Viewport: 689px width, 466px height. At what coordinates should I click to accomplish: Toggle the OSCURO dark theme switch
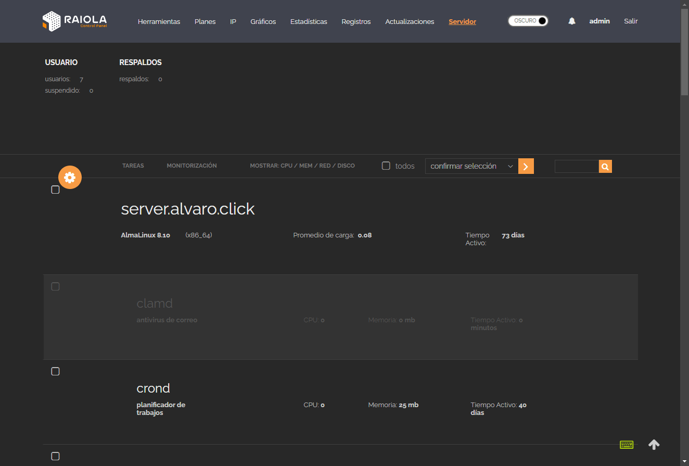point(528,21)
